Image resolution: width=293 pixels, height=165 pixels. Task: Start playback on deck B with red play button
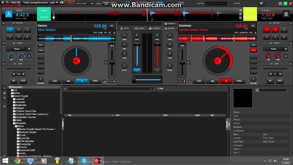226,81
